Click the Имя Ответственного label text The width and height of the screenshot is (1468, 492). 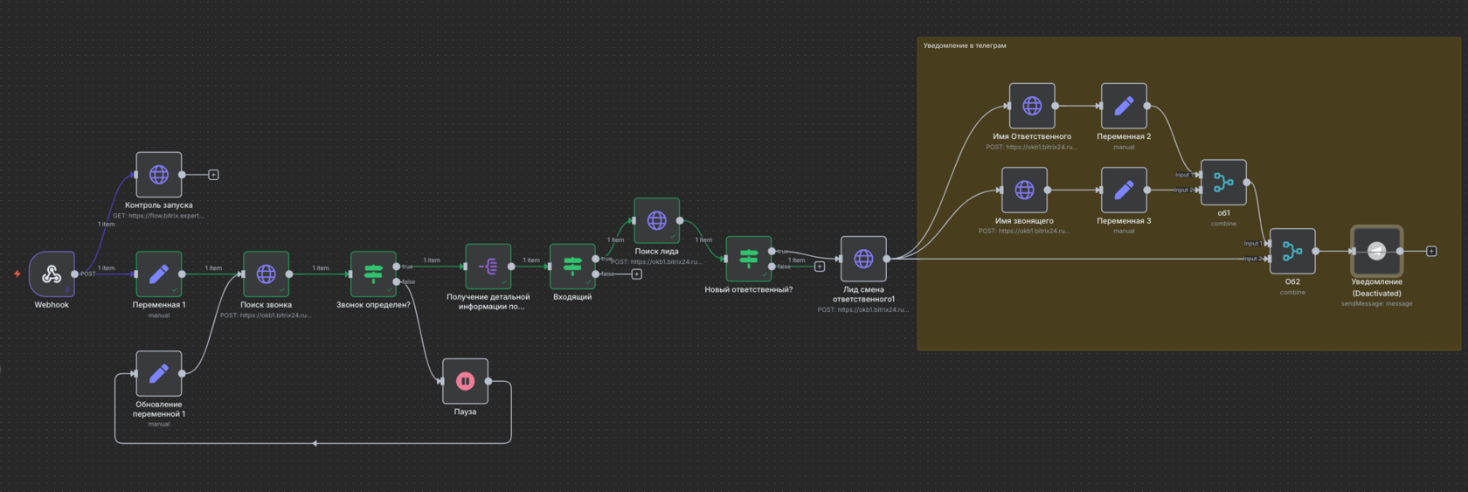tap(1032, 136)
